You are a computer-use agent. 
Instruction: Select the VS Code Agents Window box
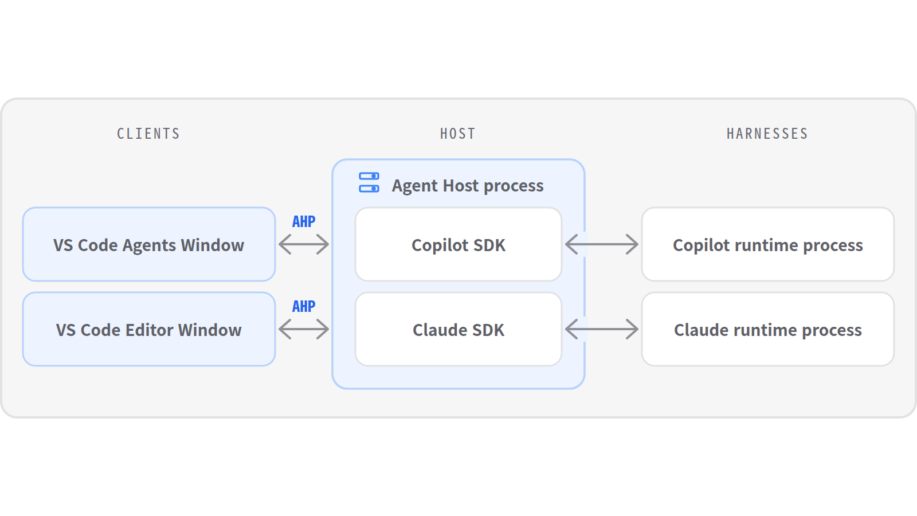pyautogui.click(x=149, y=244)
